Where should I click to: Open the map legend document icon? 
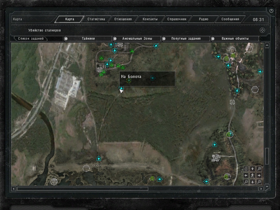(246, 169)
